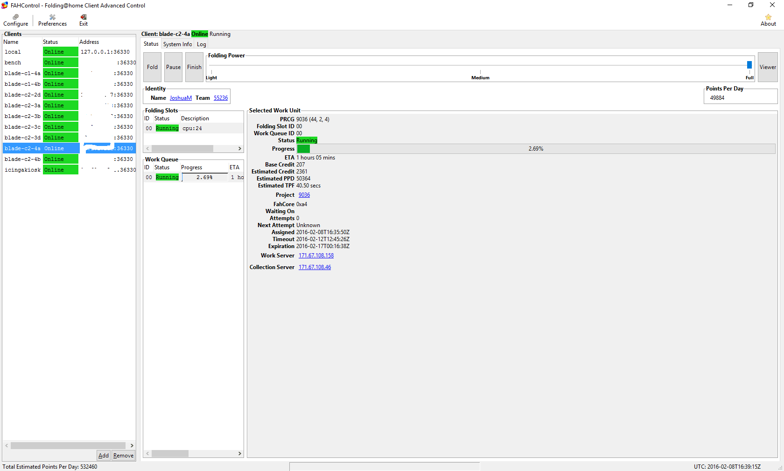This screenshot has width=784, height=471.
Task: Click the Exit toolbar icon
Action: (84, 20)
